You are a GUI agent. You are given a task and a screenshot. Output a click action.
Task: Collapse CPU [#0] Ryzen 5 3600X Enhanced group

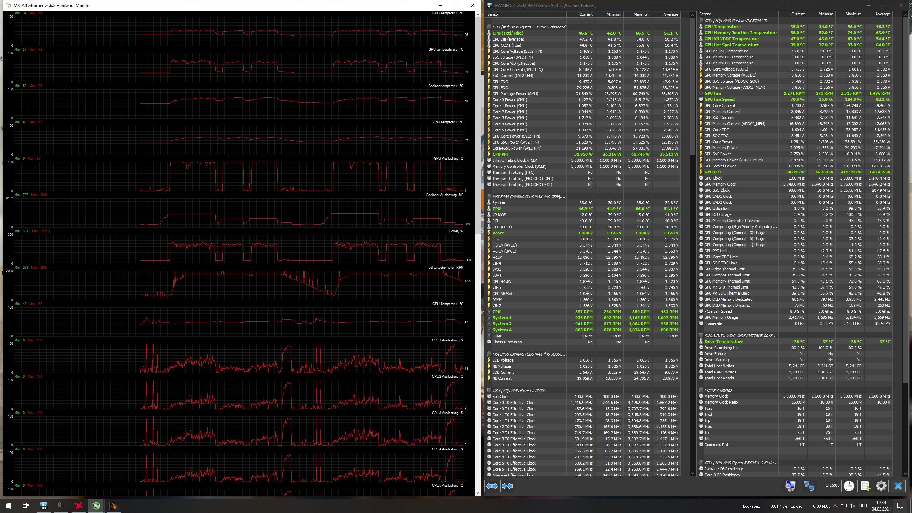(x=489, y=27)
